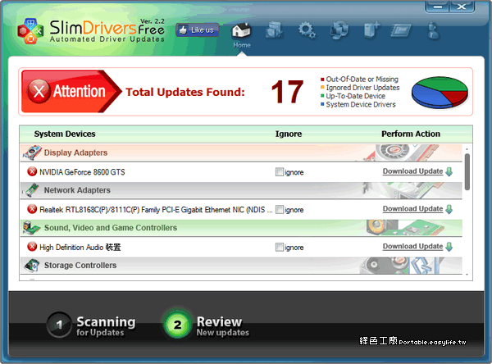
Task: Select the Display Adapters category header
Action: point(241,152)
